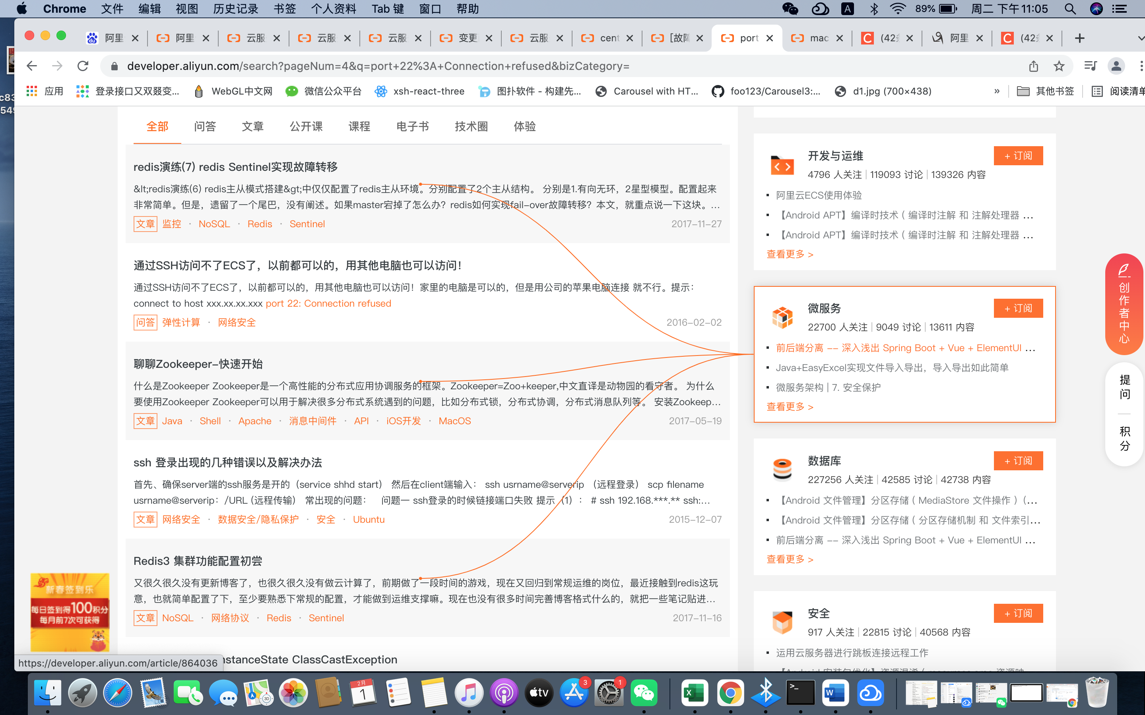Open the 安全 community icon
The height and width of the screenshot is (715, 1145).
[x=782, y=622]
